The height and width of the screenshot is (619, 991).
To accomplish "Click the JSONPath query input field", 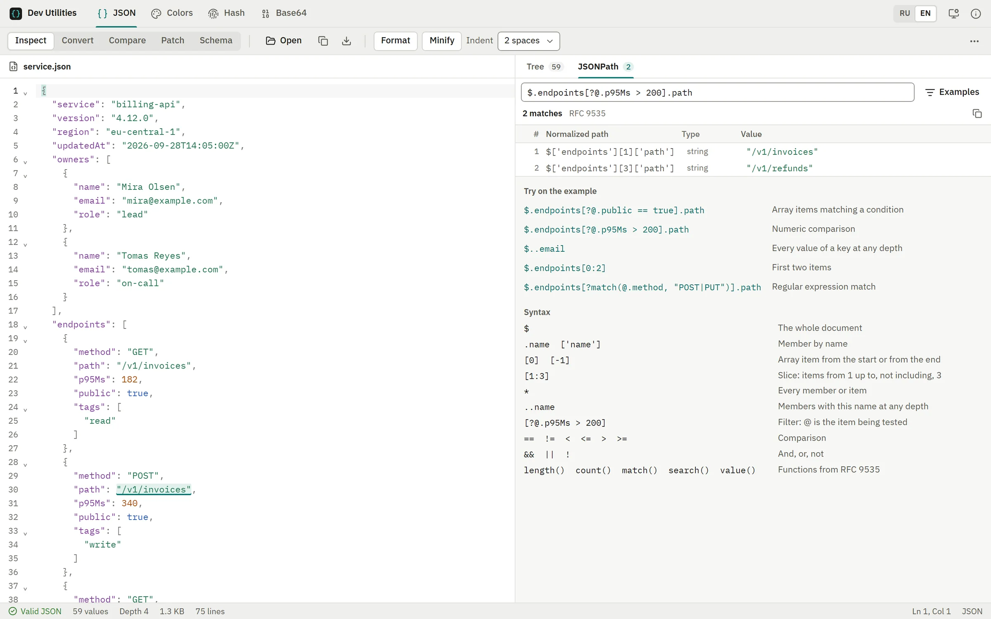I will click(717, 92).
